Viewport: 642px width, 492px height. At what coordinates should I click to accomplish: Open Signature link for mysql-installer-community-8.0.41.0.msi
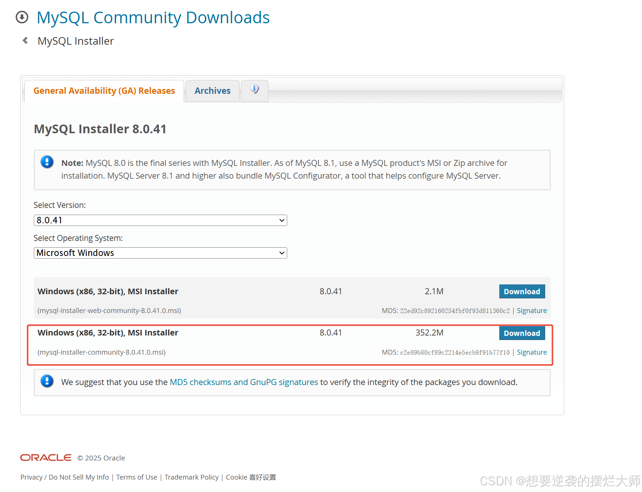532,352
